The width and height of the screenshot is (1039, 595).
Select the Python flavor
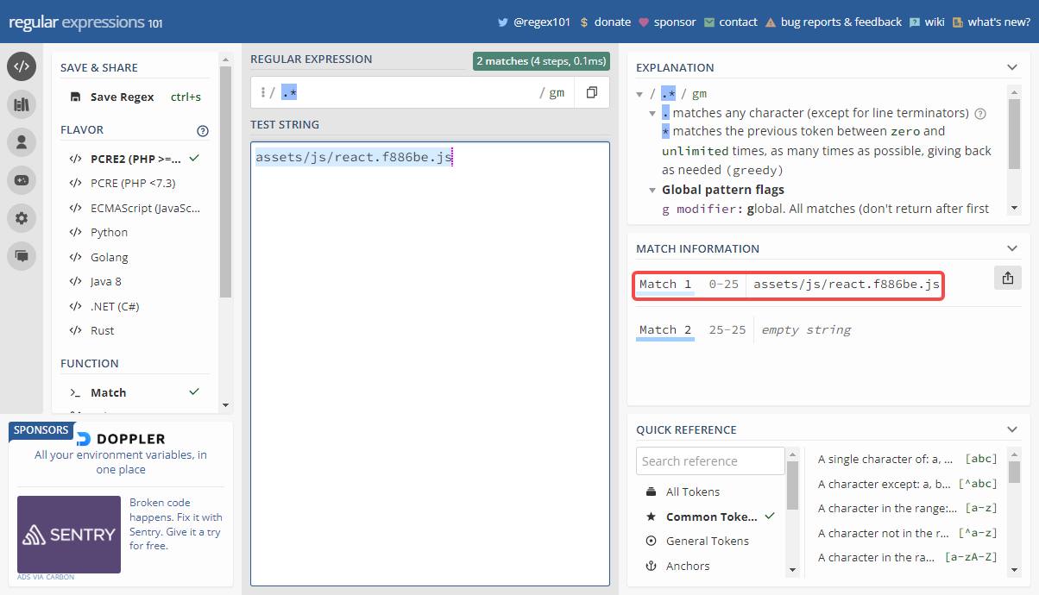point(109,232)
